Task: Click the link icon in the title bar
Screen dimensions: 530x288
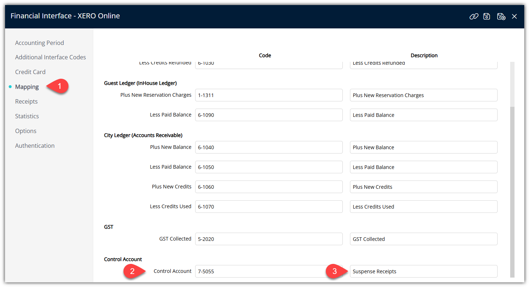Action: 474,16
